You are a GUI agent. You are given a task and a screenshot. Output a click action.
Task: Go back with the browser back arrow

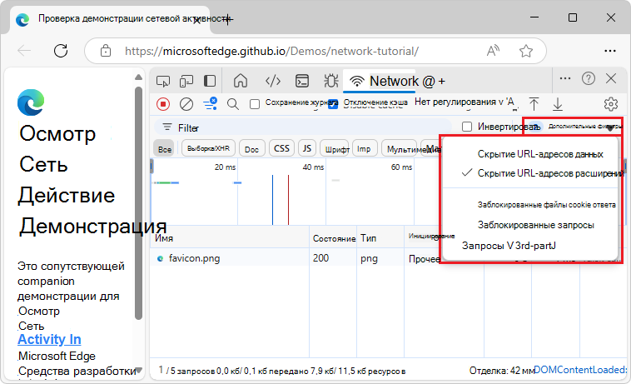(24, 51)
